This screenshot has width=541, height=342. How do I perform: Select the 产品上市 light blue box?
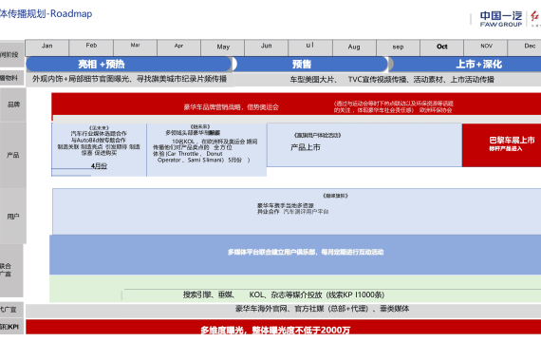[364, 144]
